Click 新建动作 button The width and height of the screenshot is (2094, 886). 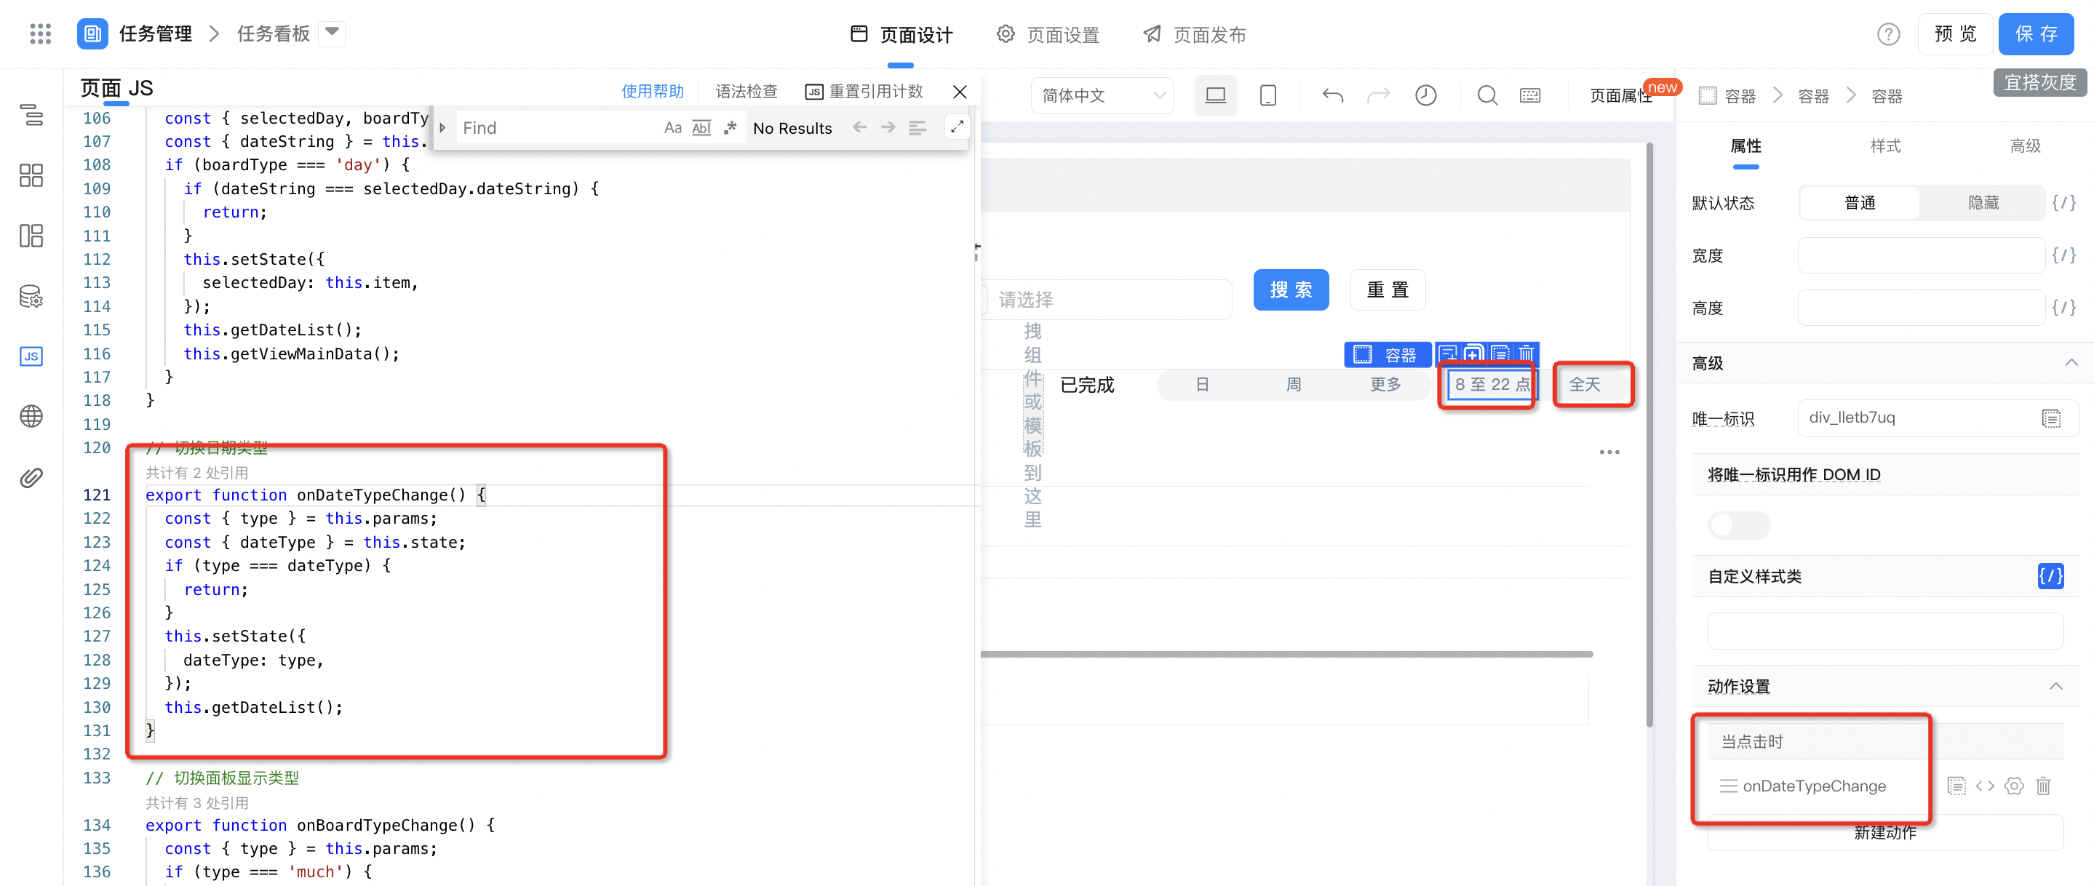pos(1884,832)
